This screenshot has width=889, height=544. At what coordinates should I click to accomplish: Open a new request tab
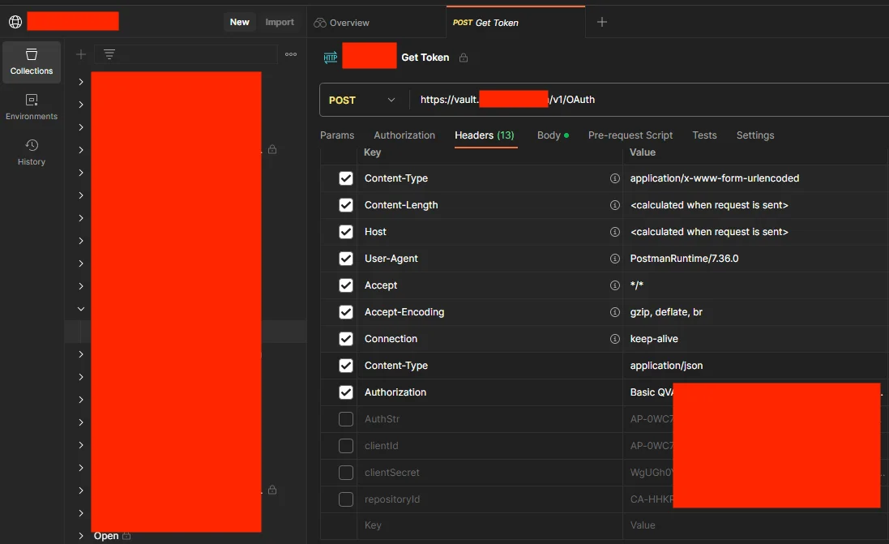(602, 22)
